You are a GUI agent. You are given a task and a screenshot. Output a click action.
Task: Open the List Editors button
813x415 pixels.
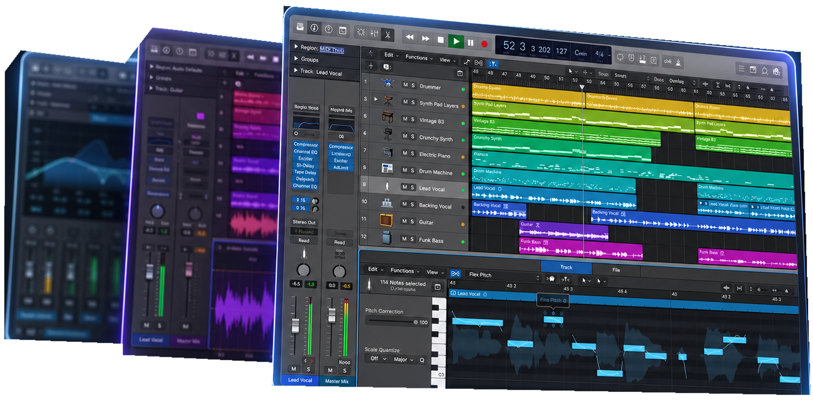[741, 69]
